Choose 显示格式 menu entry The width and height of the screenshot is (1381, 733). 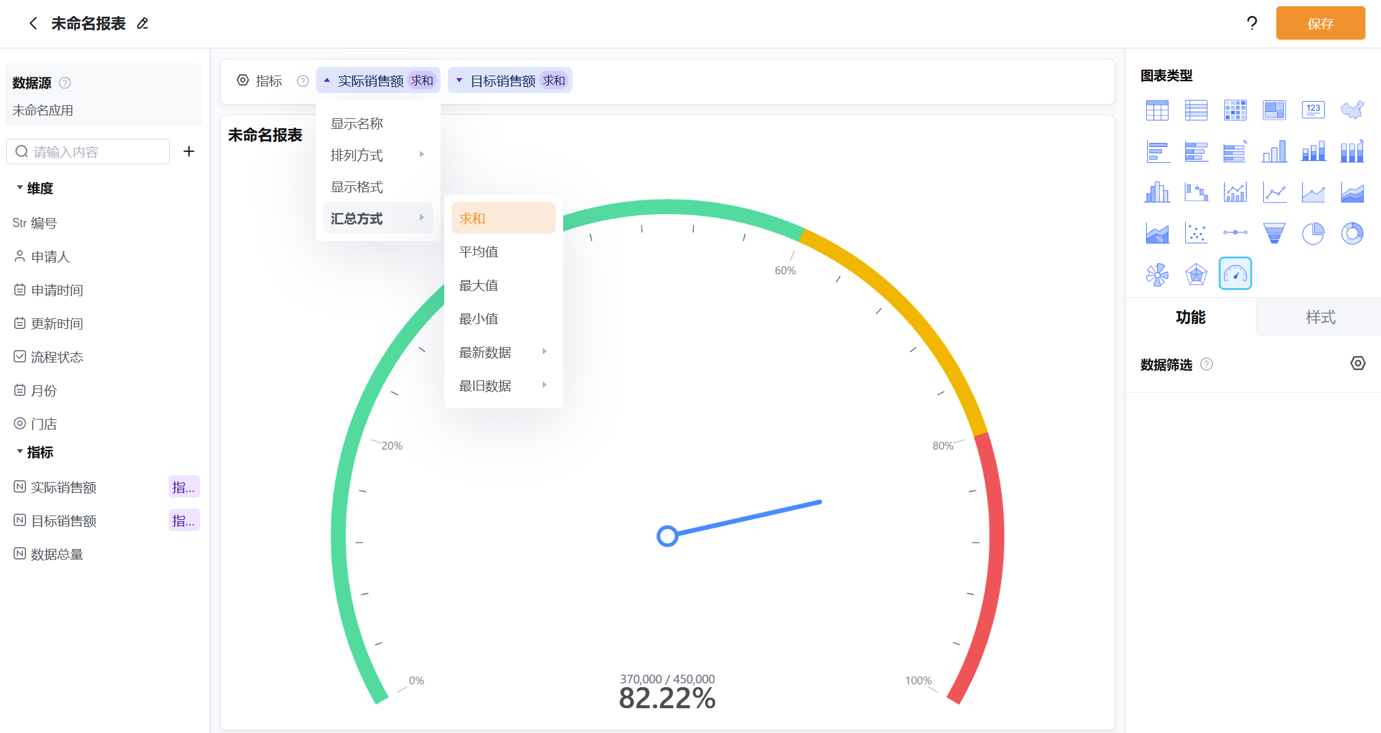[378, 187]
